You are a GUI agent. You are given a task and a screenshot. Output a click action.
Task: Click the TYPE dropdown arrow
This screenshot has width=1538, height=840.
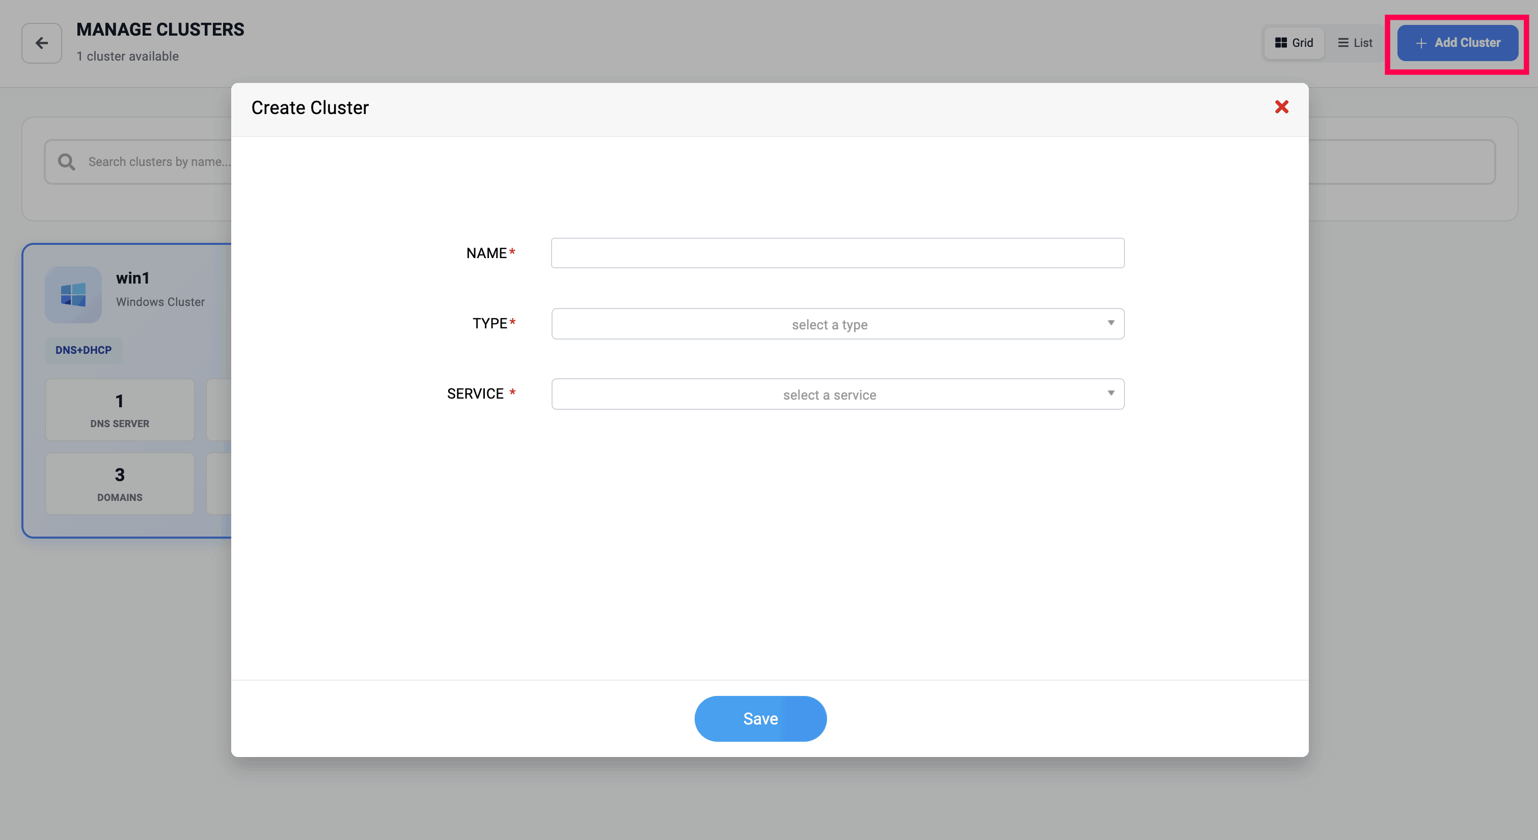1111,323
